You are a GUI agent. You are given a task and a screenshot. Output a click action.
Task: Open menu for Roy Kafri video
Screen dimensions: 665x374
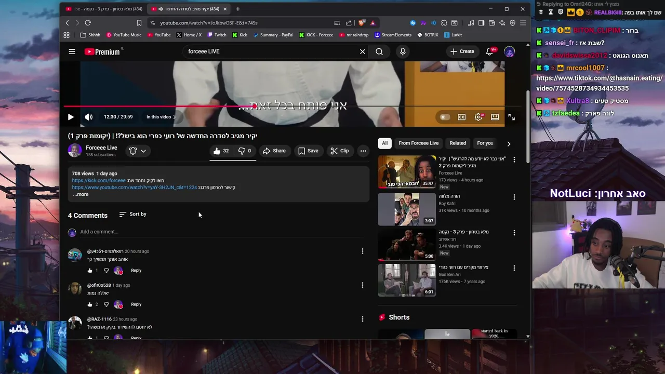point(514,197)
